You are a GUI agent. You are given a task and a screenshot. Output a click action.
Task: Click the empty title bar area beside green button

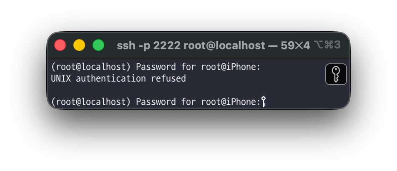click(111, 45)
